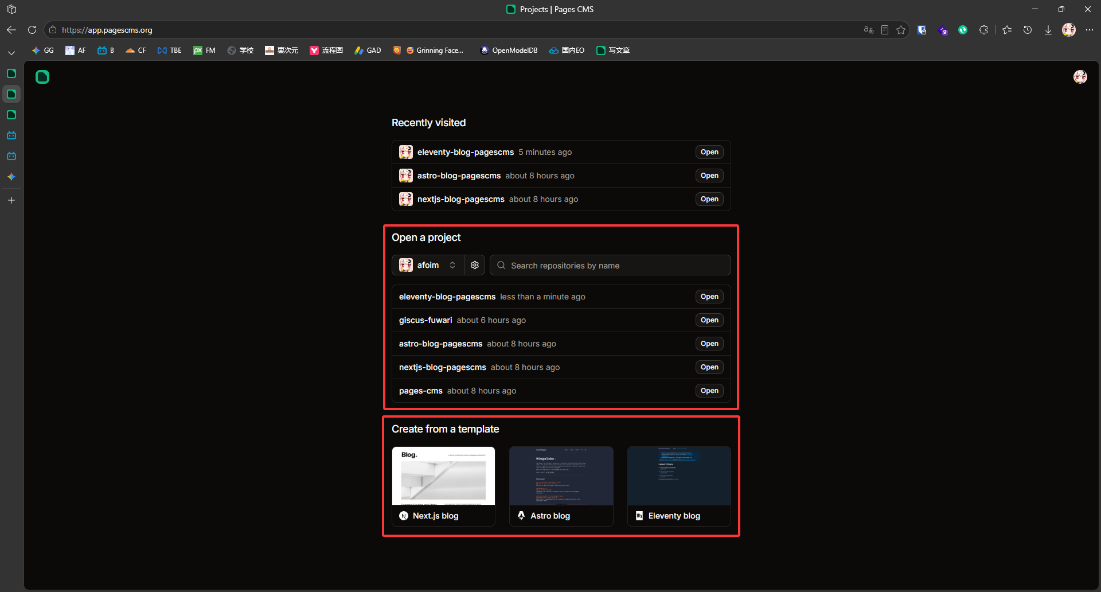The image size is (1101, 592).
Task: Click the browser address bar URL
Action: point(107,30)
